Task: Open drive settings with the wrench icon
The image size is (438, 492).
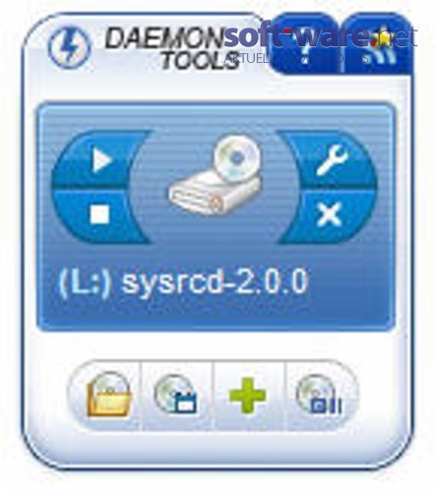Action: tap(332, 159)
